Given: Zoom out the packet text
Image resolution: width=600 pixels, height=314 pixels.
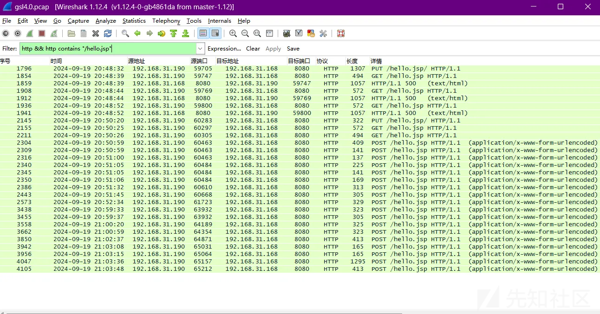Looking at the screenshot, I should tap(245, 33).
